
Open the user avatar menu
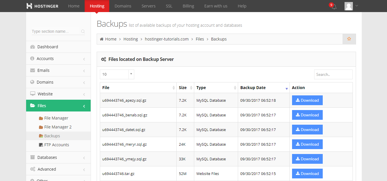tap(349, 6)
